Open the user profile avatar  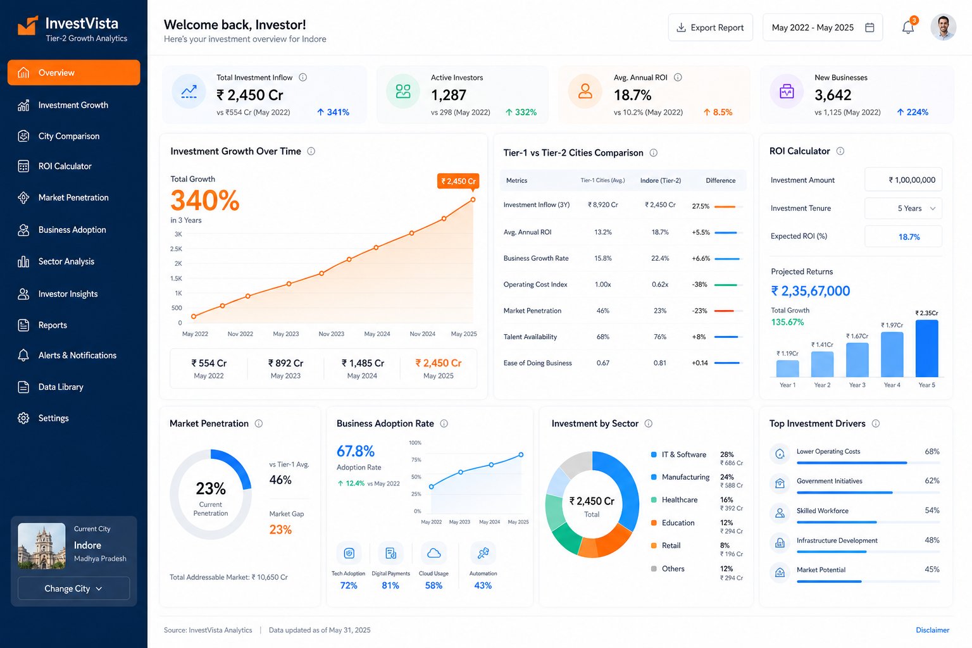(x=943, y=27)
